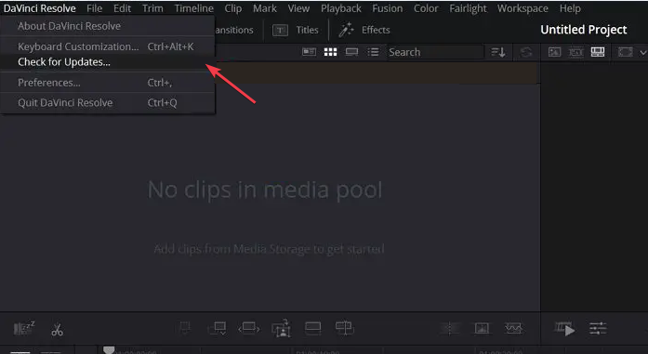Click the dimmed Smart Insert icon

click(185, 328)
